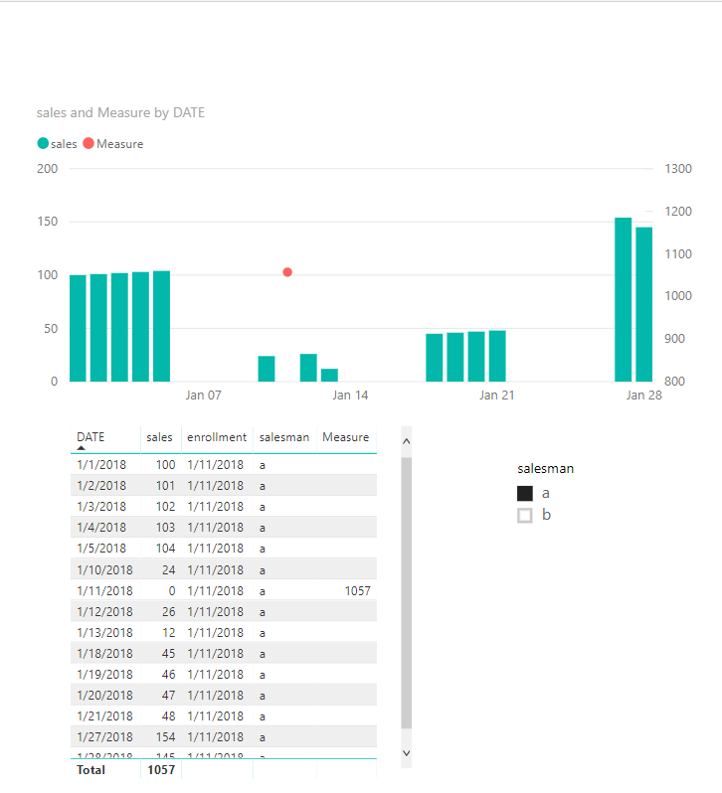Click the 1/5/2018 date cell
The width and height of the screenshot is (722, 793).
101,549
